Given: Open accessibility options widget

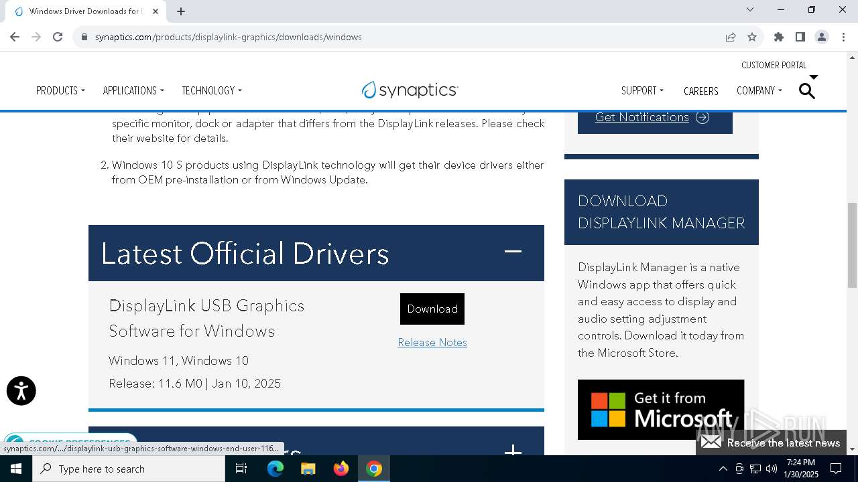Looking at the screenshot, I should click(21, 391).
